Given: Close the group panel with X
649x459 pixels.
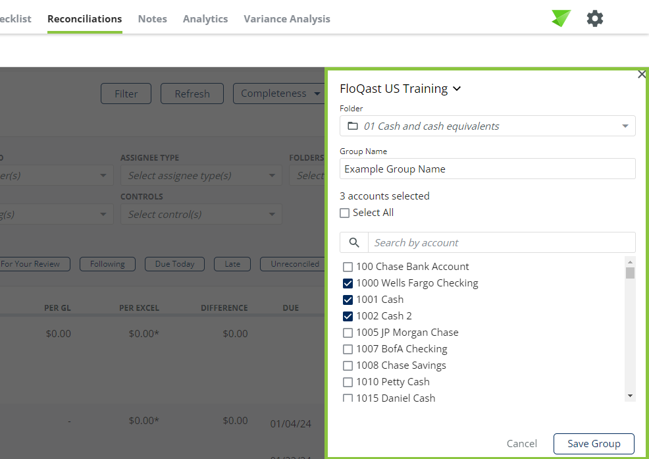Looking at the screenshot, I should point(642,74).
